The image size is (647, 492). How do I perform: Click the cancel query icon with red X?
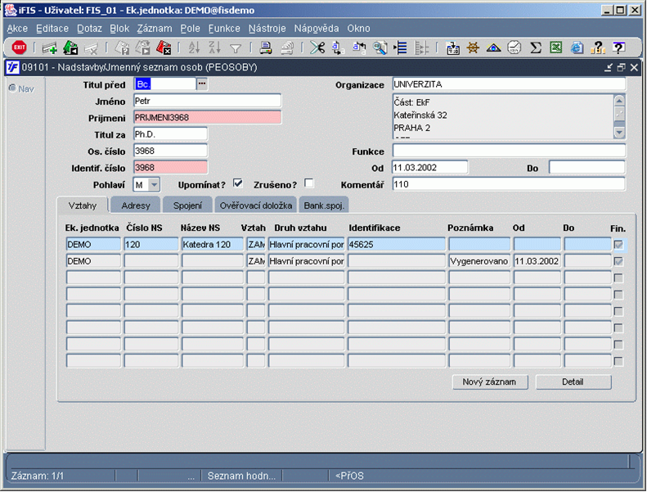164,48
